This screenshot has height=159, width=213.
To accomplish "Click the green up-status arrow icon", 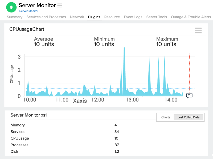I will (x=11, y=7).
